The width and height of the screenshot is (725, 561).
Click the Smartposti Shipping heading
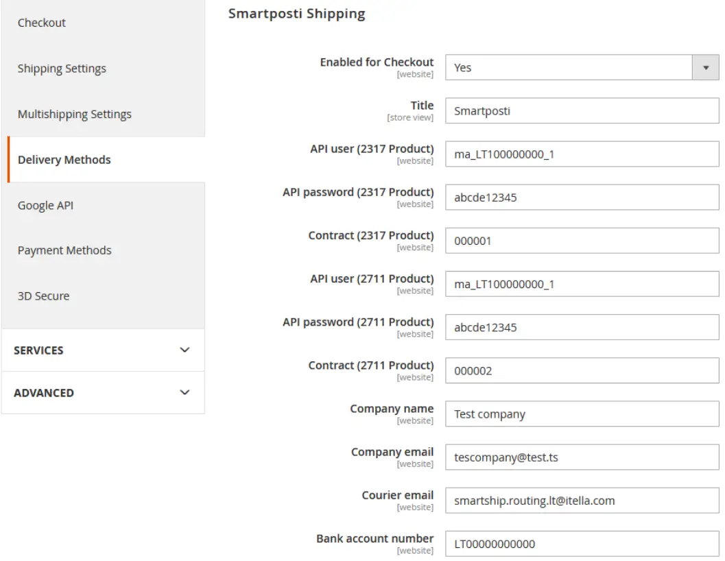pyautogui.click(x=297, y=14)
